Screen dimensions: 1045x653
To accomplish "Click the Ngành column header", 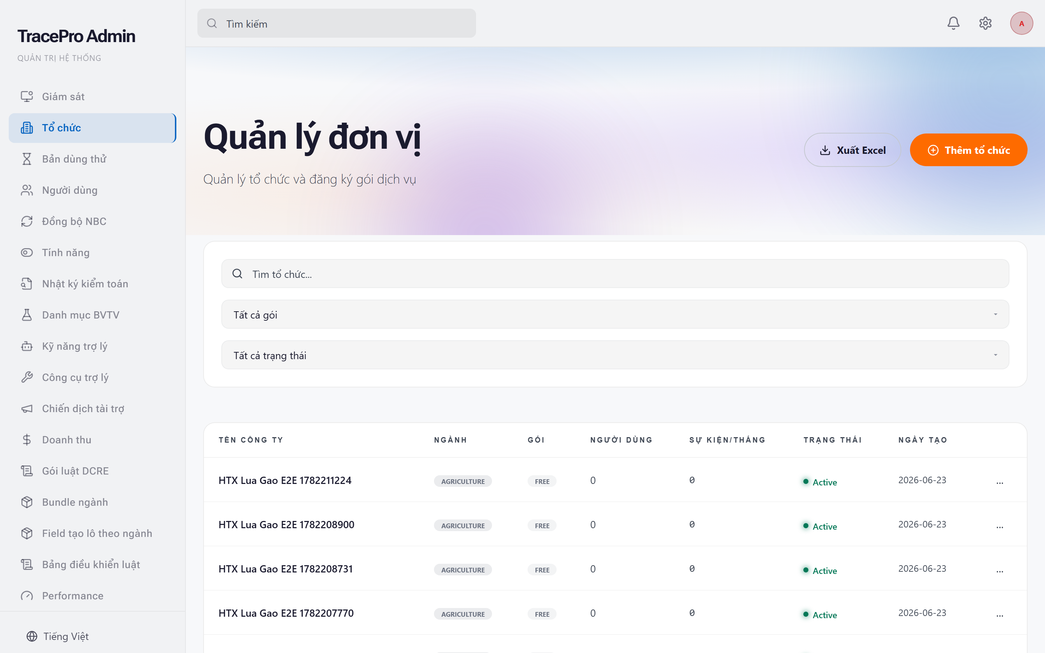I will coord(450,440).
